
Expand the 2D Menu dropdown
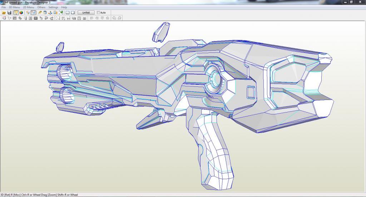(29, 7)
